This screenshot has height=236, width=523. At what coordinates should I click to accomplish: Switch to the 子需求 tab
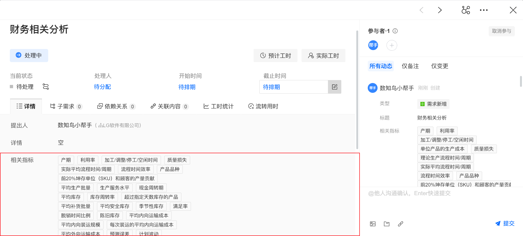[66, 106]
